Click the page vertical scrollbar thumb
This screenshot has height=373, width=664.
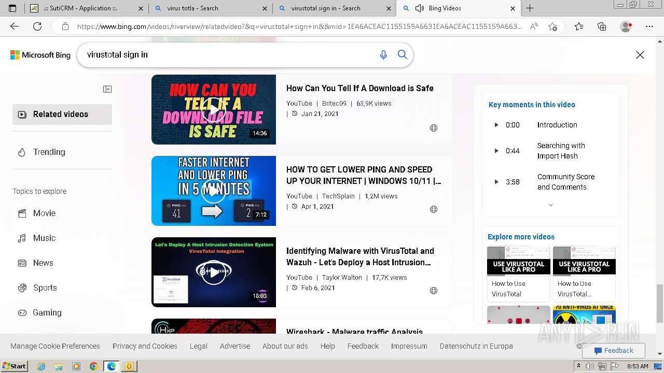660,303
